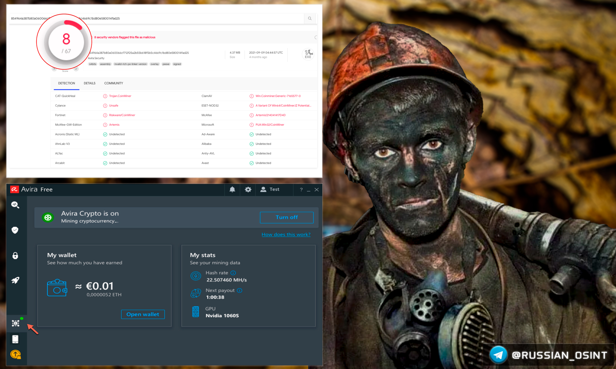Open the mobile device icon in sidebar

15,339
